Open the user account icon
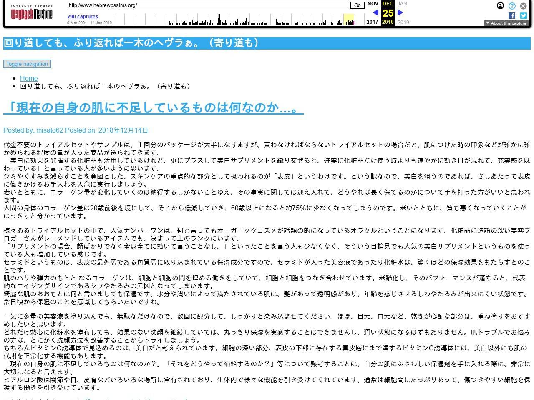534x400 pixels. 500,6
